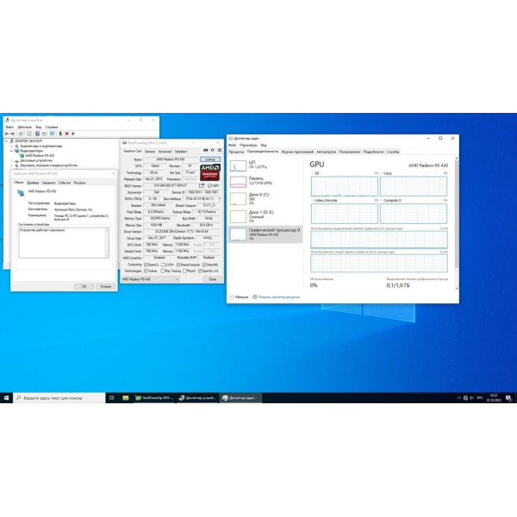Screen dimensions: 517x517
Task: Toggle the PhysX checkbox in GPU-Z
Action: point(185,271)
